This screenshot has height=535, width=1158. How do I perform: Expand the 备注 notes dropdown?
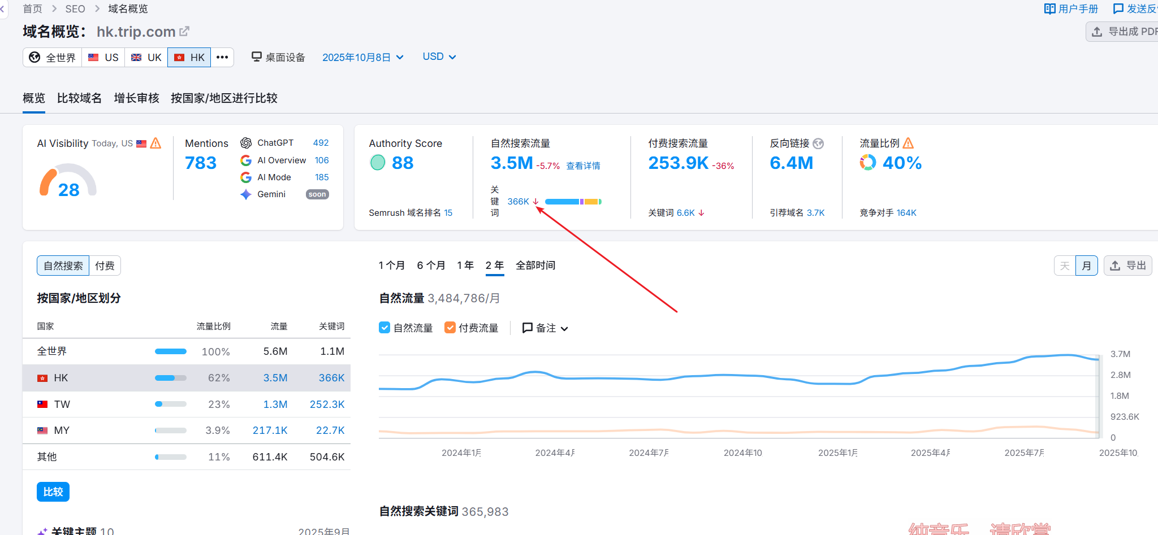click(x=545, y=328)
